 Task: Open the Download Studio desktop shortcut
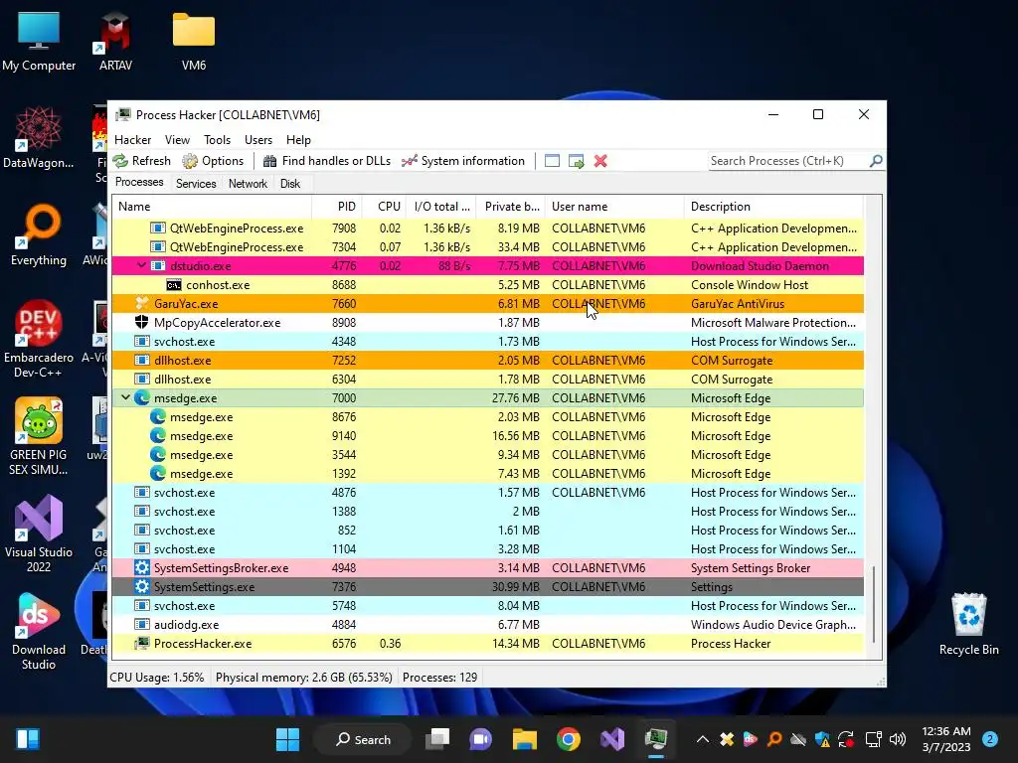tap(39, 631)
